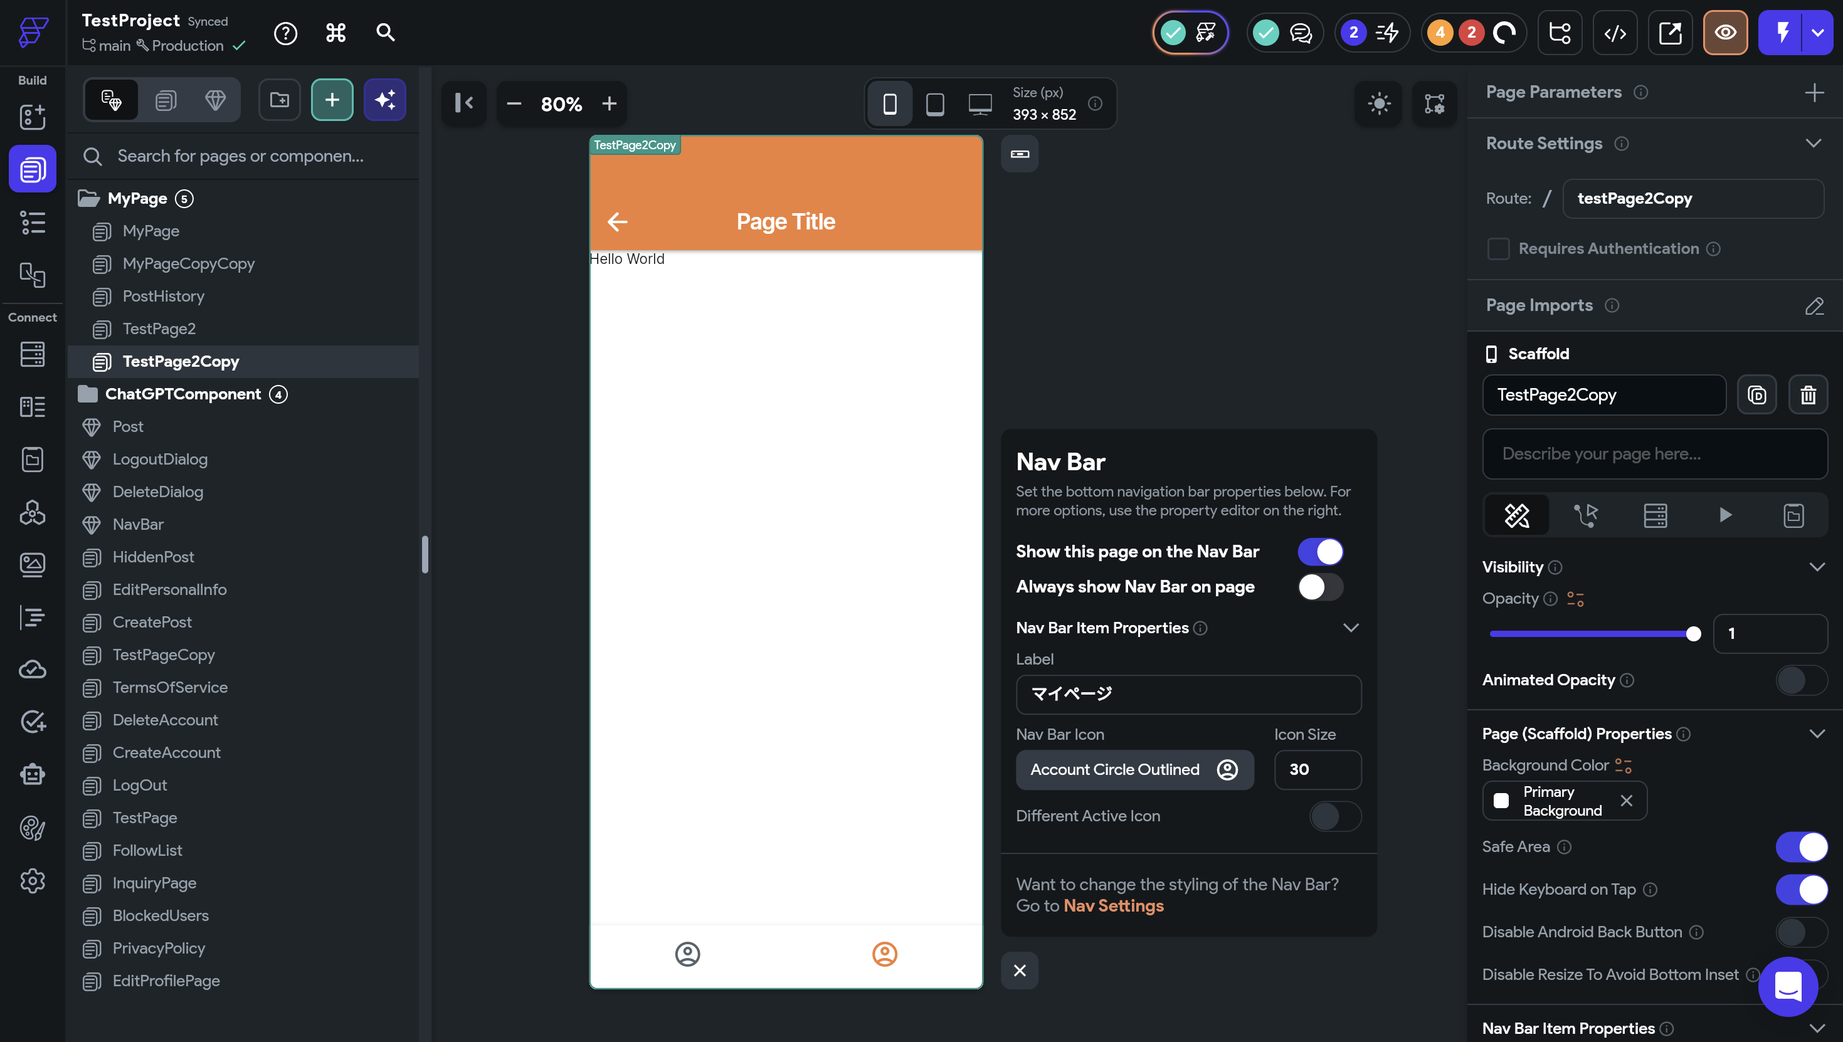1843x1042 pixels.
Task: Toggle Show this page on Nav Bar
Action: [x=1320, y=552]
